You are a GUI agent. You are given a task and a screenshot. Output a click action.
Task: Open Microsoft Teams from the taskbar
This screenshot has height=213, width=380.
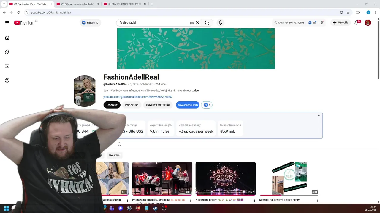(x=112, y=208)
